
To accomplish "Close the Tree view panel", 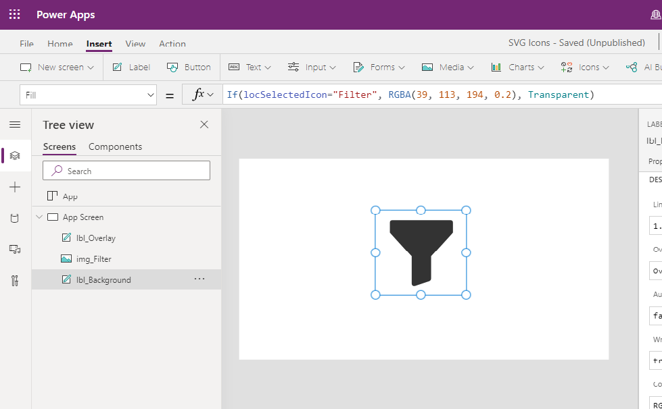I will [204, 124].
